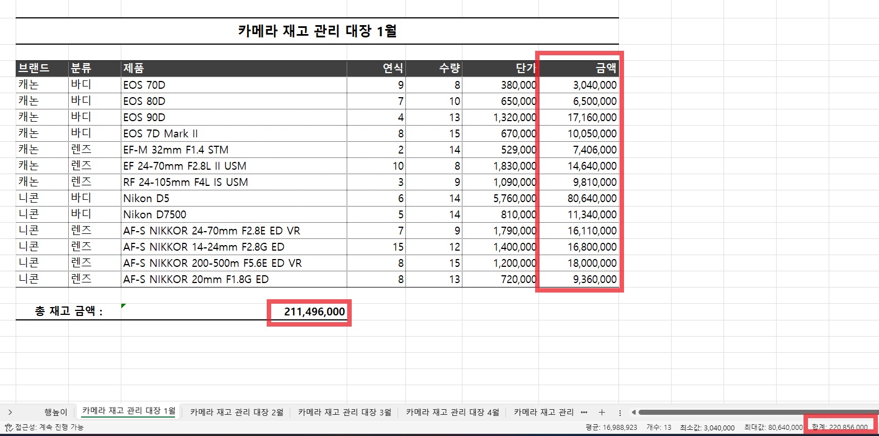This screenshot has height=436, width=879.
Task: Select the 카메라 재고 관리 대장 1월 tab
Action: click(129, 411)
